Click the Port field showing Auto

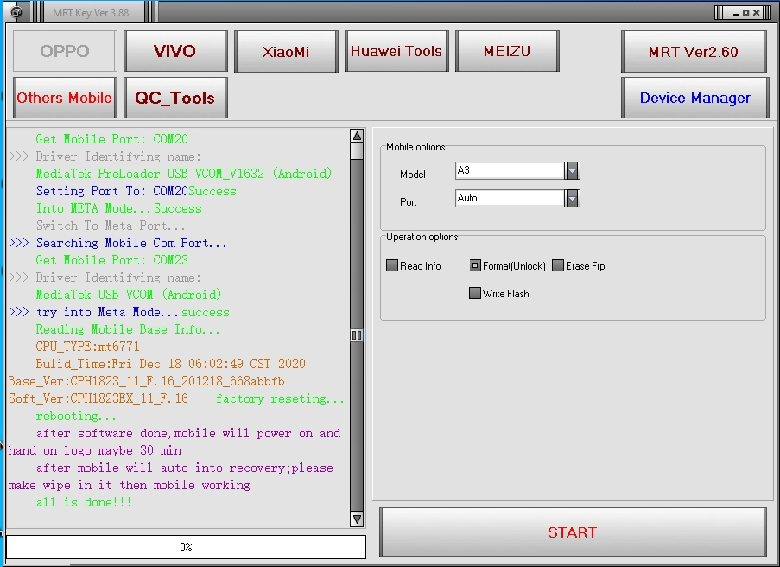click(510, 199)
